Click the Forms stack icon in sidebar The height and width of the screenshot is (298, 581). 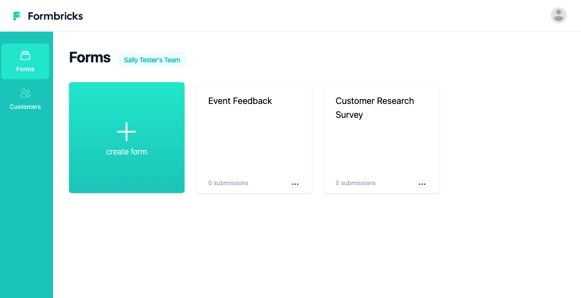tap(25, 55)
